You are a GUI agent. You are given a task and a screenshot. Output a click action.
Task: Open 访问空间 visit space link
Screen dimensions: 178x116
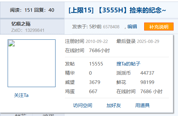(x=83, y=106)
